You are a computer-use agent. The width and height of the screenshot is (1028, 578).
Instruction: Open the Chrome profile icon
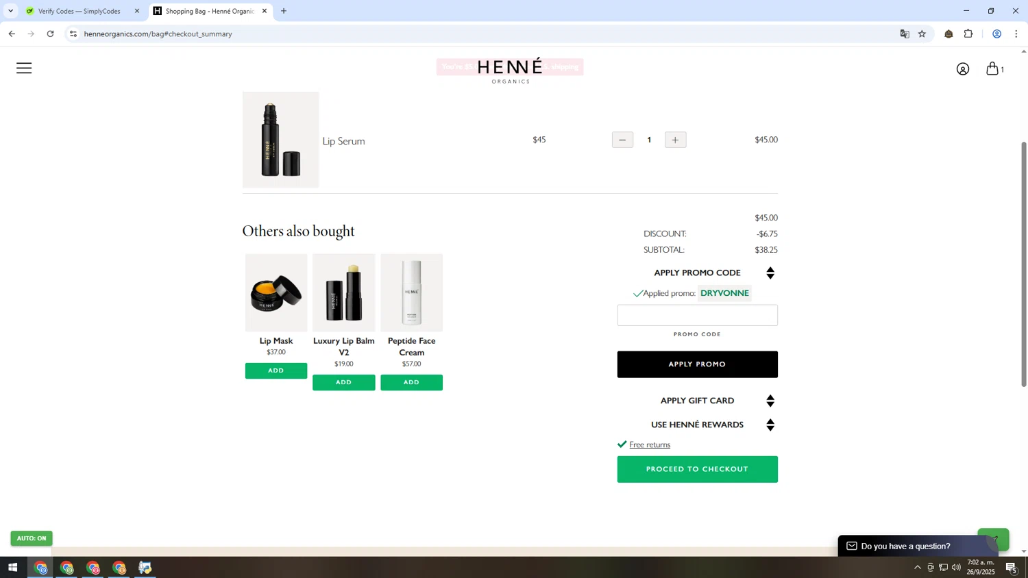click(997, 34)
